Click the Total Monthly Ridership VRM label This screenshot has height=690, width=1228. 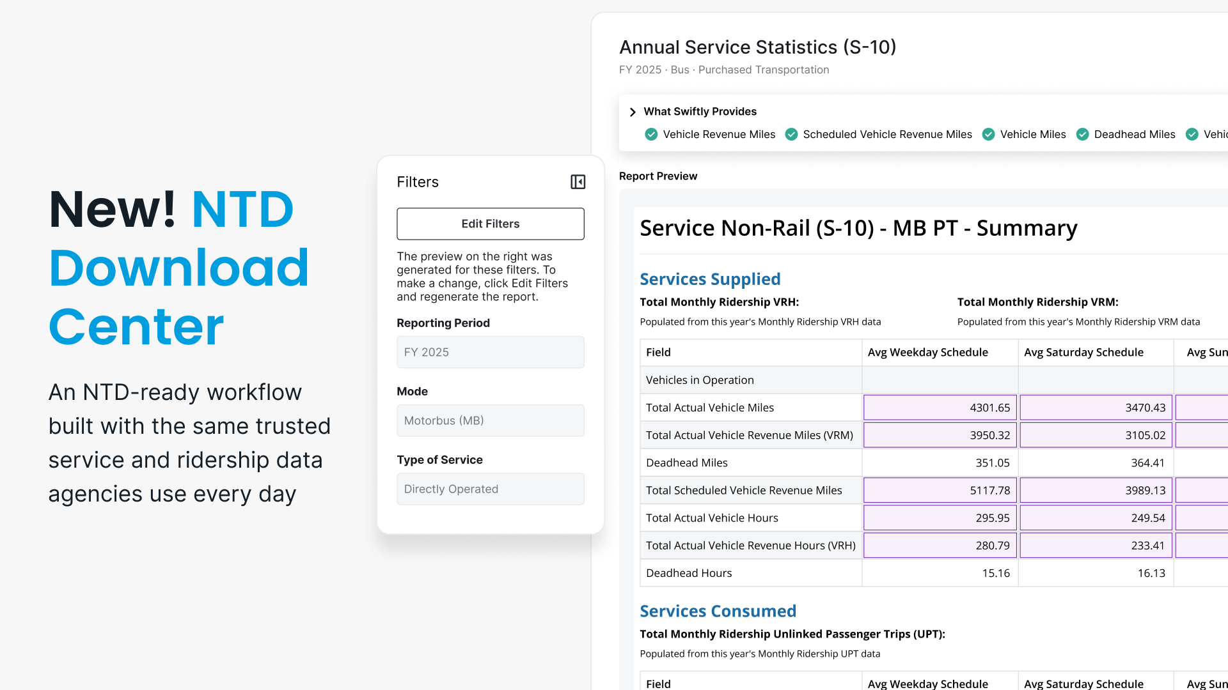coord(1037,302)
